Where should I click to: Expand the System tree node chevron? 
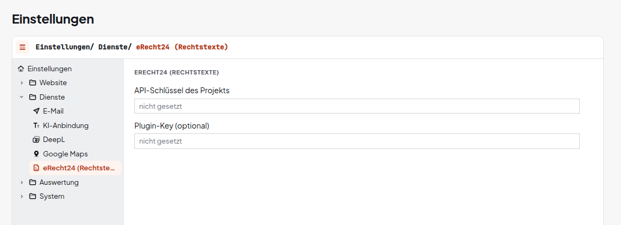point(22,197)
